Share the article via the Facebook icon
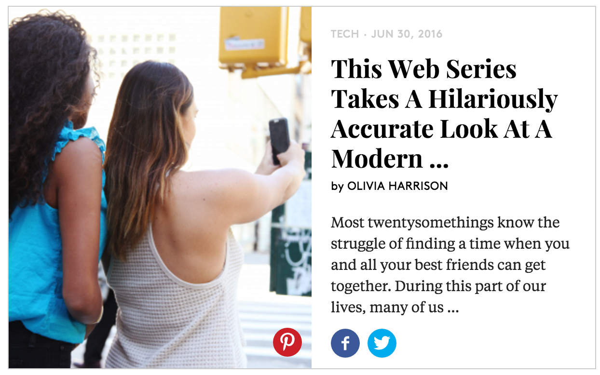 pyautogui.click(x=345, y=343)
